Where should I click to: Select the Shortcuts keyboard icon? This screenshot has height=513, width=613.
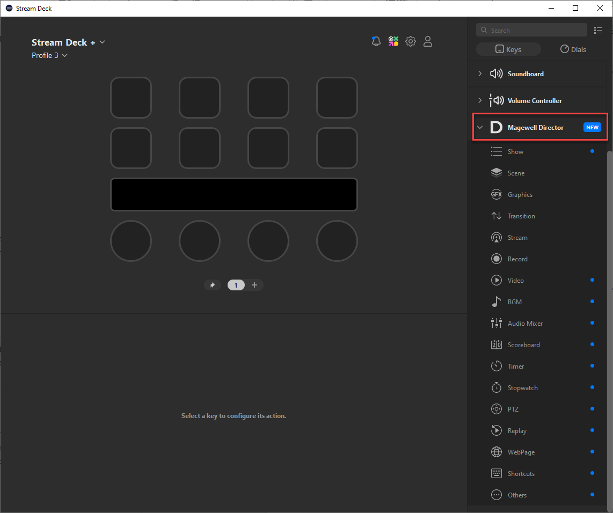point(496,473)
